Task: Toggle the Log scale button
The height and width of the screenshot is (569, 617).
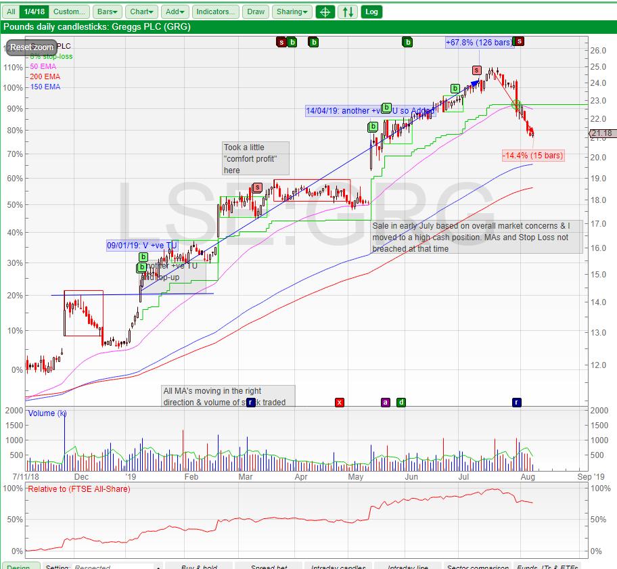Action: (371, 12)
